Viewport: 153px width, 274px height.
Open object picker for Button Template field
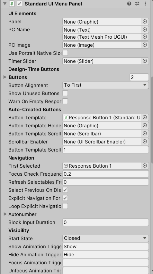[145, 117]
